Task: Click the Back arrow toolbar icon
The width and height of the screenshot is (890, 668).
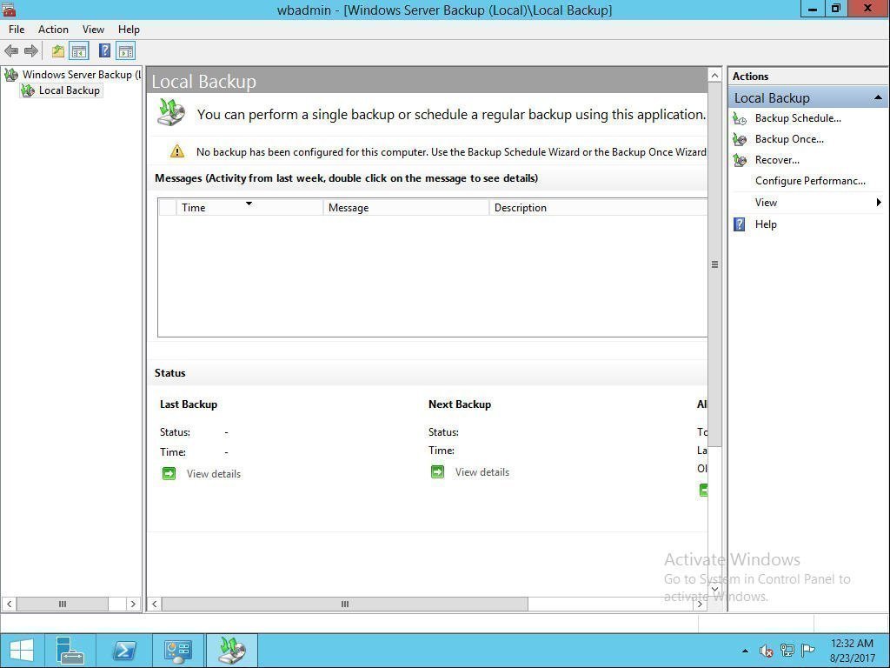Action: click(11, 51)
